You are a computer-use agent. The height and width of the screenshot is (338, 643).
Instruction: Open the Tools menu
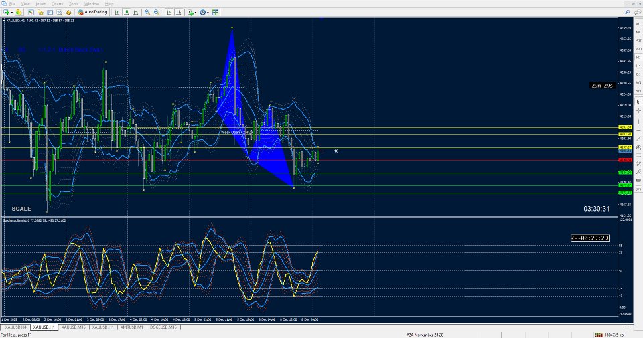pos(74,4)
